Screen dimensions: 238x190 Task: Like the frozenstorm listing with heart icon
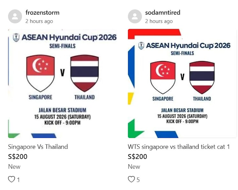11,179
